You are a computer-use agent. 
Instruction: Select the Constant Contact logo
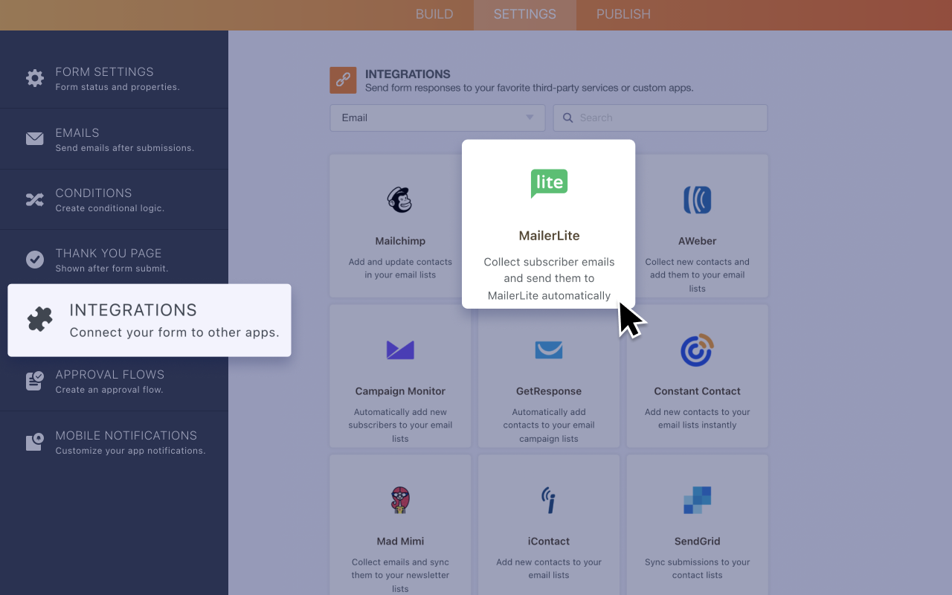point(697,350)
